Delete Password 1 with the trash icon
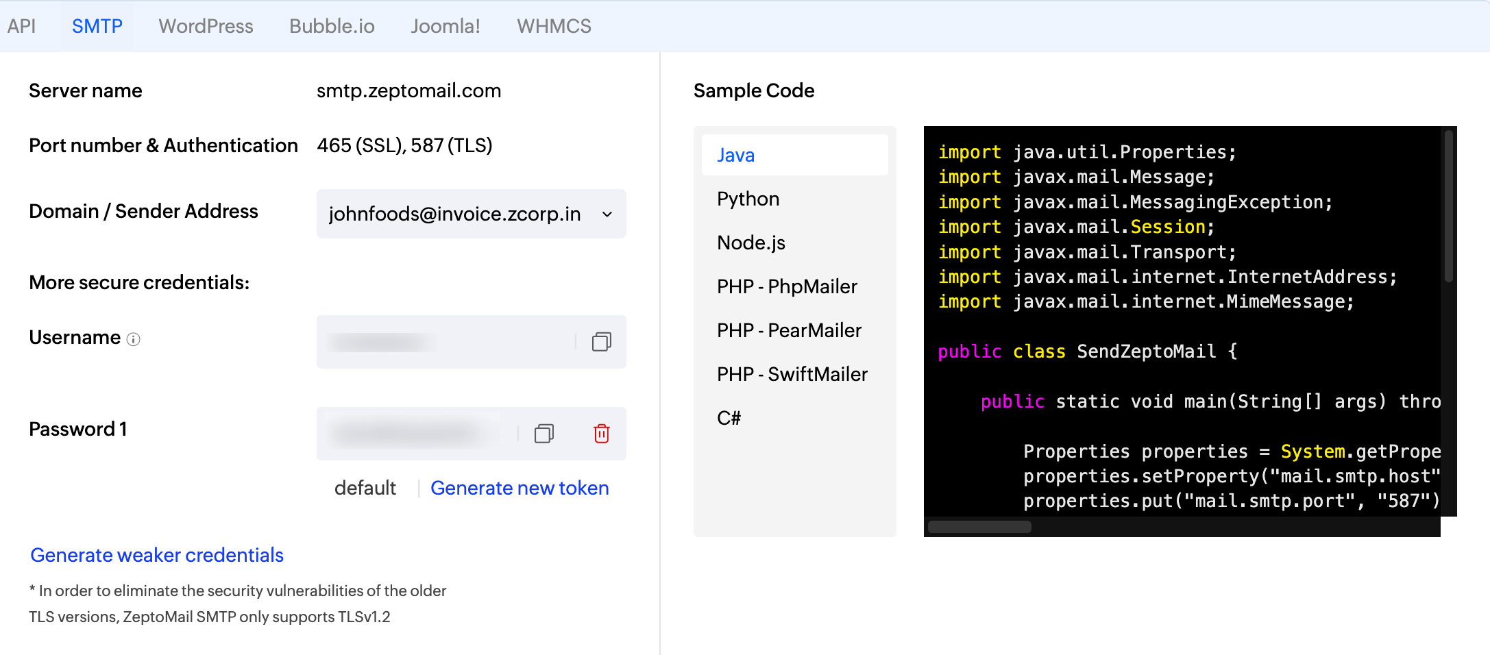This screenshot has width=1490, height=655. click(601, 434)
